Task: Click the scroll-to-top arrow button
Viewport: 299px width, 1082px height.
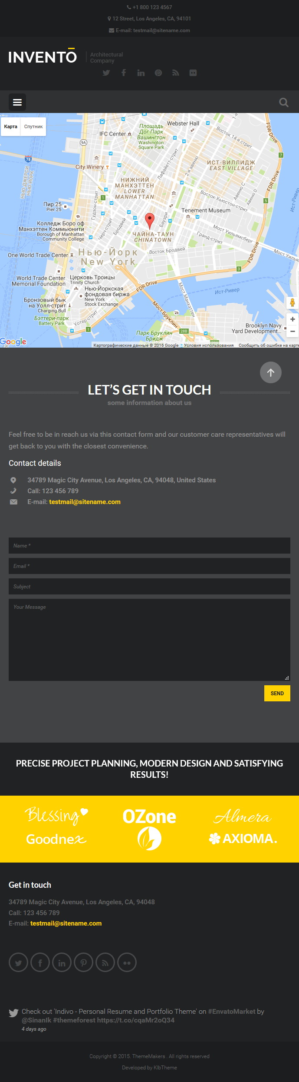Action: (271, 372)
